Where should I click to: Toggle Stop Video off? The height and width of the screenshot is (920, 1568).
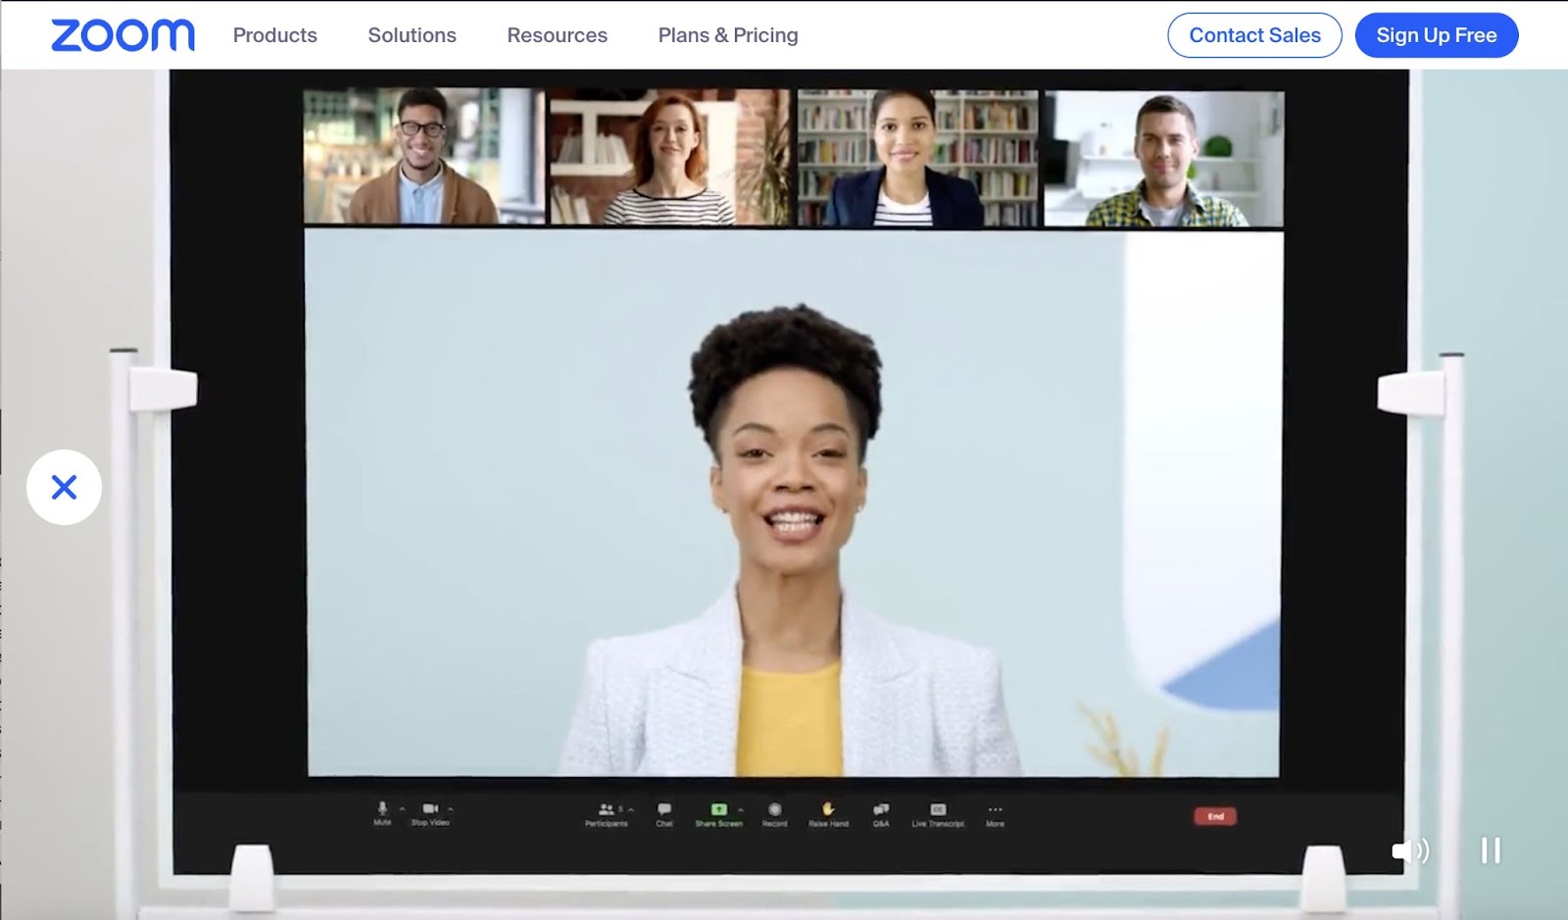click(430, 809)
